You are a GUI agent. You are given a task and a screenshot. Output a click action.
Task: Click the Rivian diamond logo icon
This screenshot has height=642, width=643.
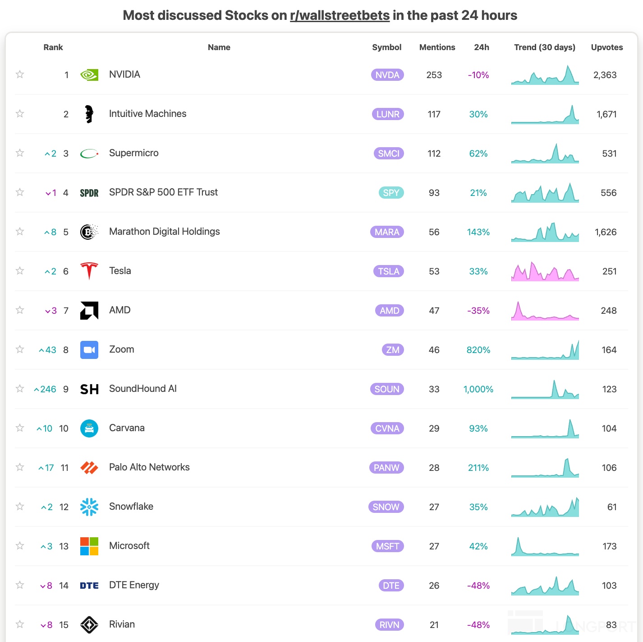point(89,625)
